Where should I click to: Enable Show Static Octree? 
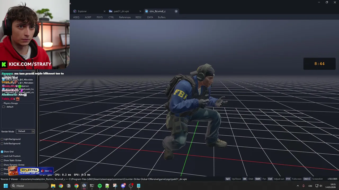(2, 160)
